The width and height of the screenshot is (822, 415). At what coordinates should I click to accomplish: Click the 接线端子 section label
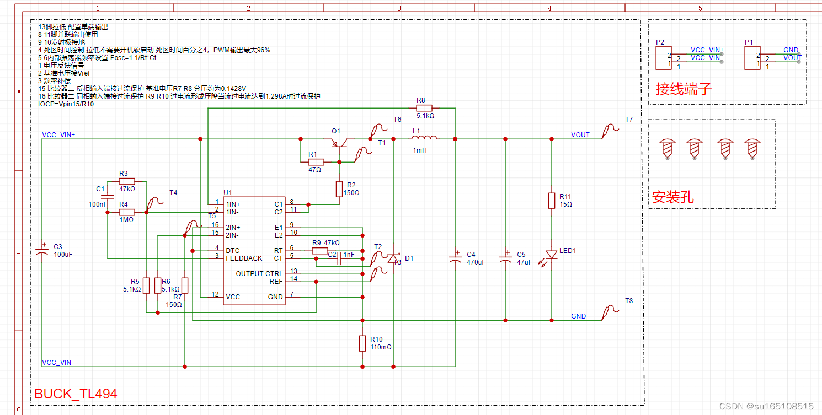click(684, 89)
